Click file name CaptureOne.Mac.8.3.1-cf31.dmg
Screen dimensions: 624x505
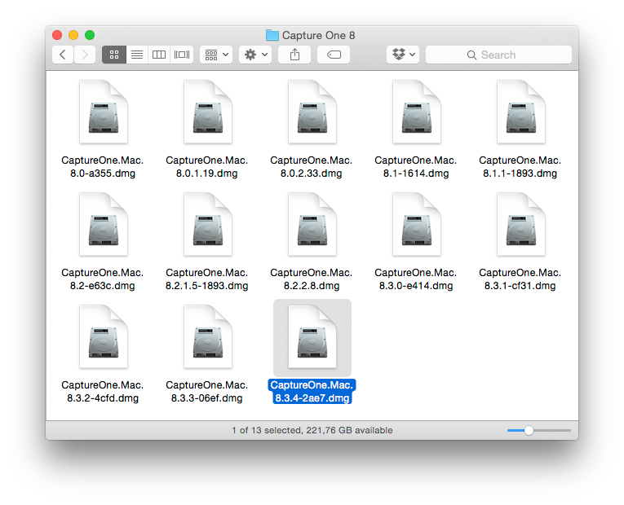point(520,279)
